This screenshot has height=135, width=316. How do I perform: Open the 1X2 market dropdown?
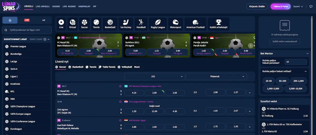click(154, 77)
